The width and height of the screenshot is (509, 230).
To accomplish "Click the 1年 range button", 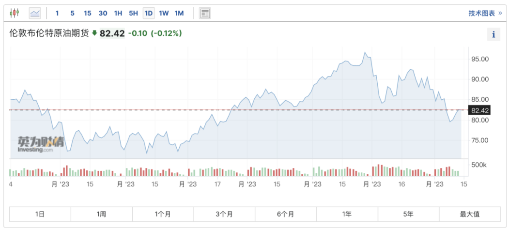I will coord(347,214).
